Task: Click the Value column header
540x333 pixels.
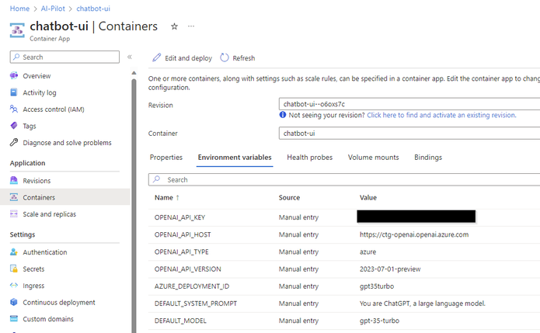Action: pos(368,197)
